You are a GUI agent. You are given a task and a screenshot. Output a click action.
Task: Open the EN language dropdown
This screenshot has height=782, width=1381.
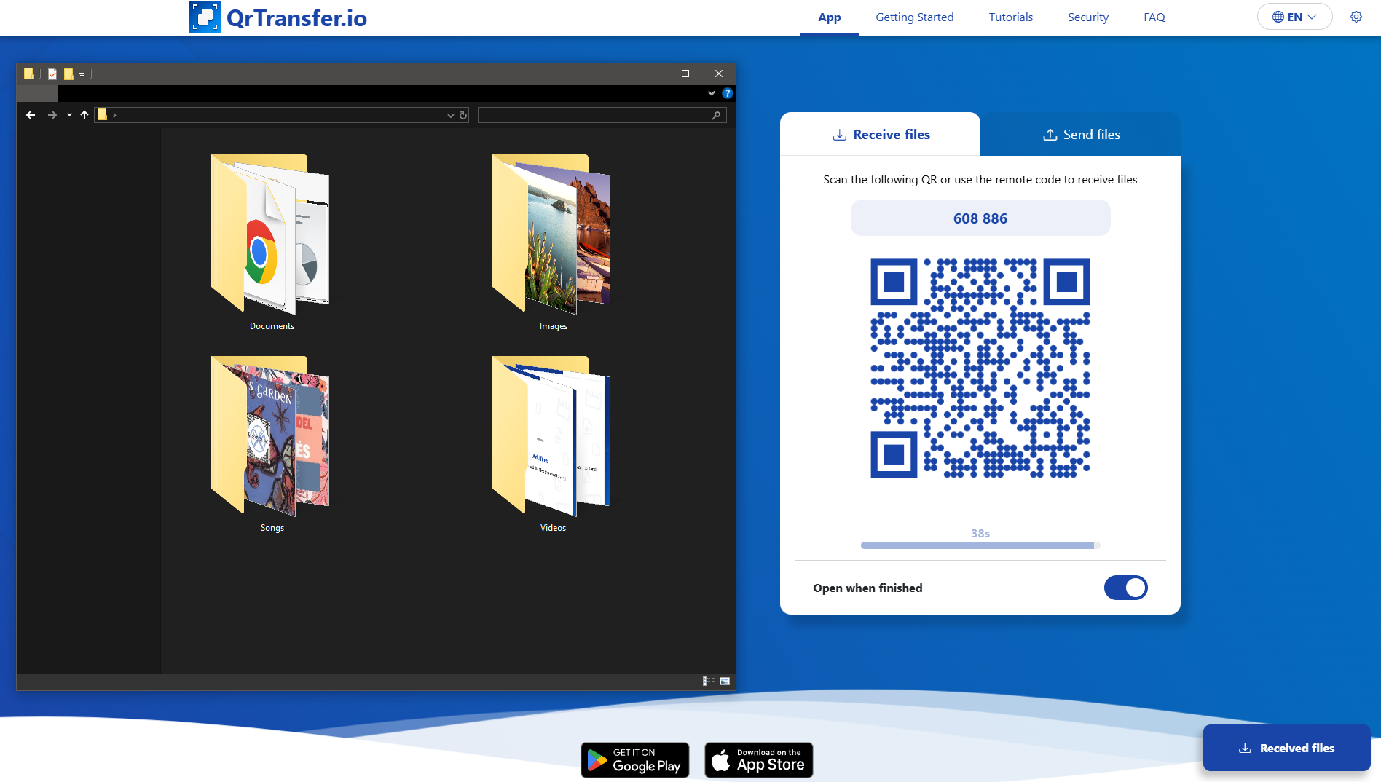point(1294,17)
